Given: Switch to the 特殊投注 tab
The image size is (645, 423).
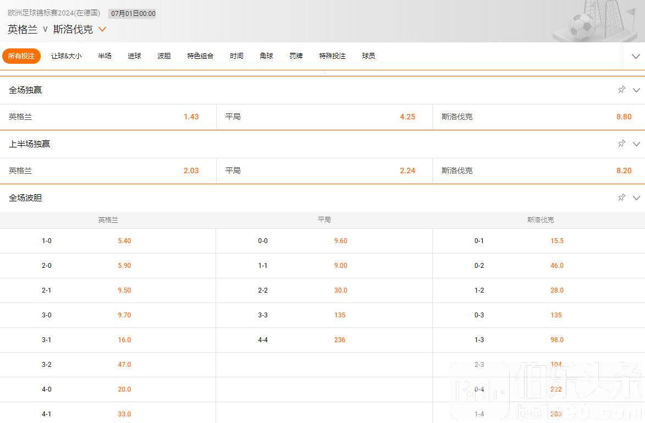Looking at the screenshot, I should [x=332, y=56].
